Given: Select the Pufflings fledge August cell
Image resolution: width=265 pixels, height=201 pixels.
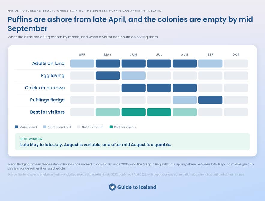Looking at the screenshot, I should tap(185, 100).
